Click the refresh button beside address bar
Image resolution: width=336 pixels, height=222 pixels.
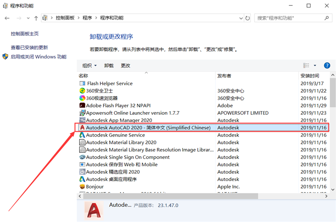[247, 18]
